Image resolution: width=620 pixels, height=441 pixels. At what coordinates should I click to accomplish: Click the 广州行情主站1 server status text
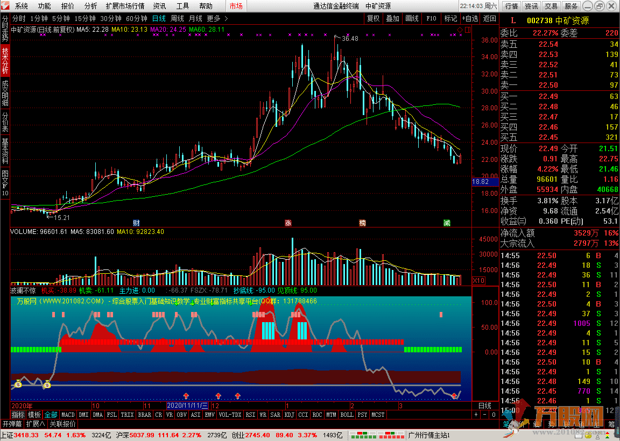tap(429, 436)
